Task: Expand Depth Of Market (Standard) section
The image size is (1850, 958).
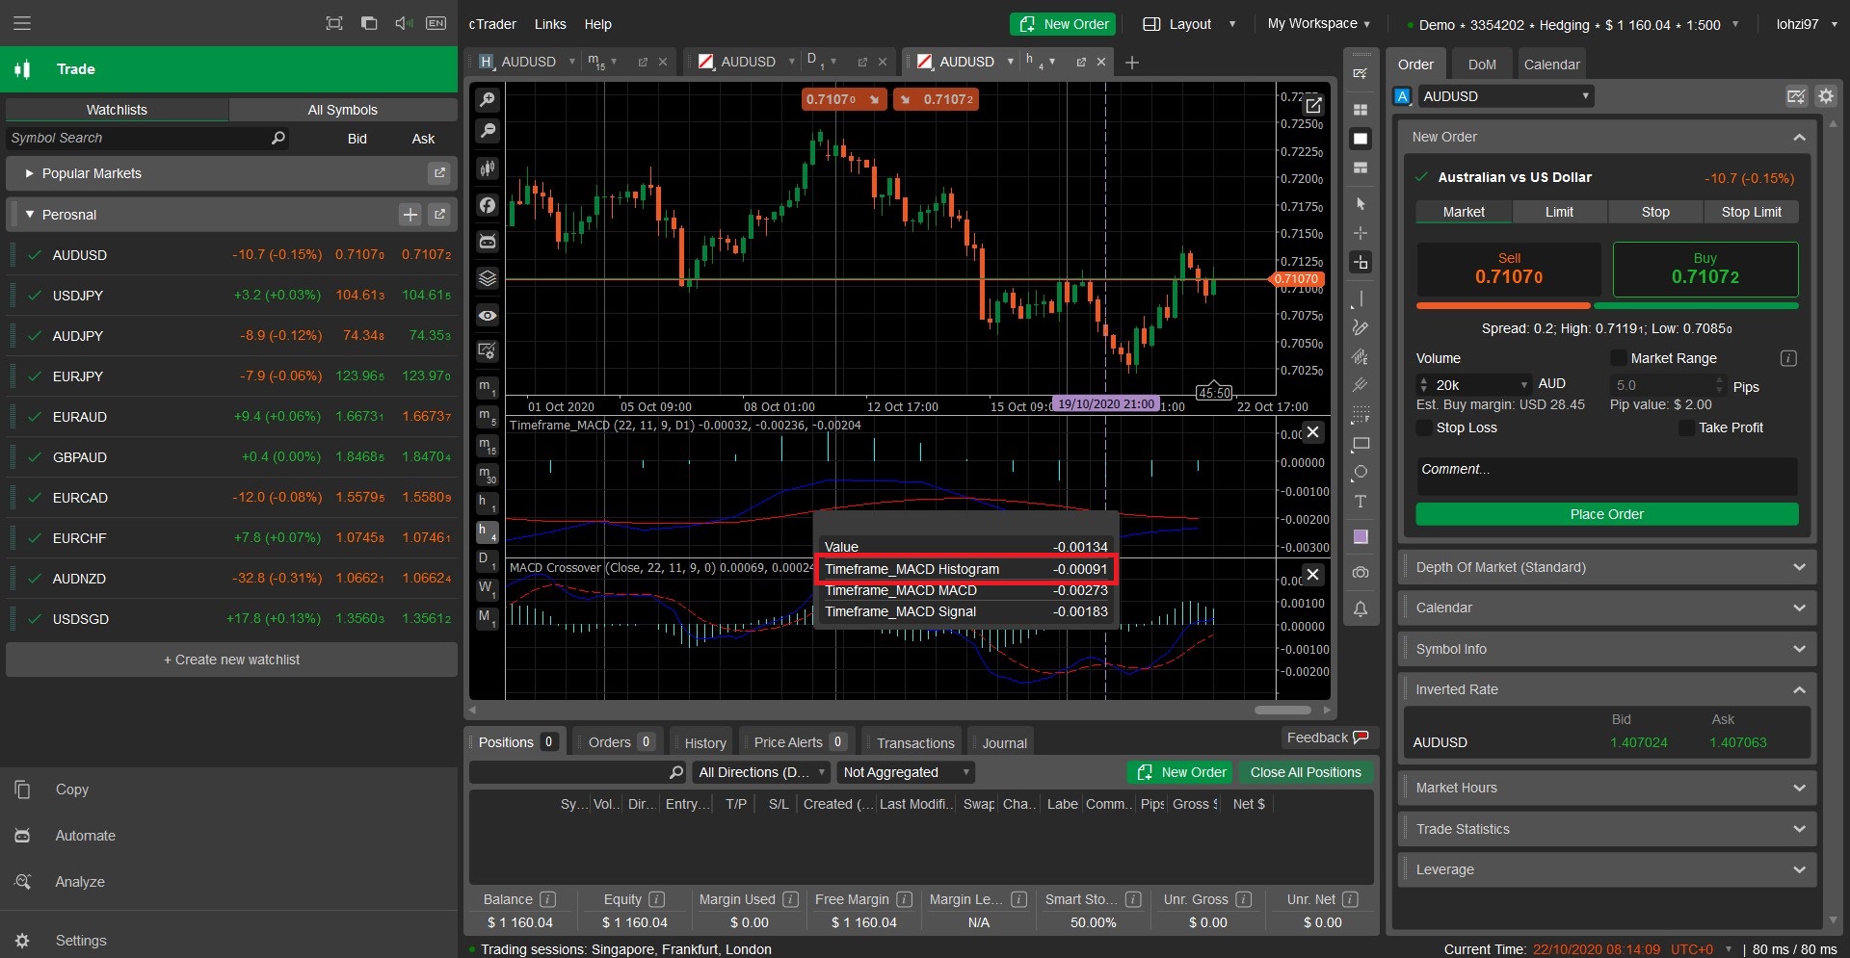Action: coord(1606,567)
